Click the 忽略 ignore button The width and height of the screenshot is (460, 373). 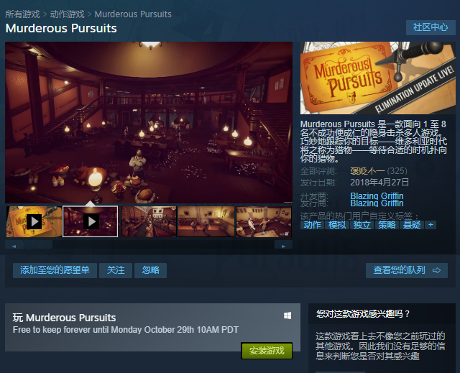(x=150, y=270)
